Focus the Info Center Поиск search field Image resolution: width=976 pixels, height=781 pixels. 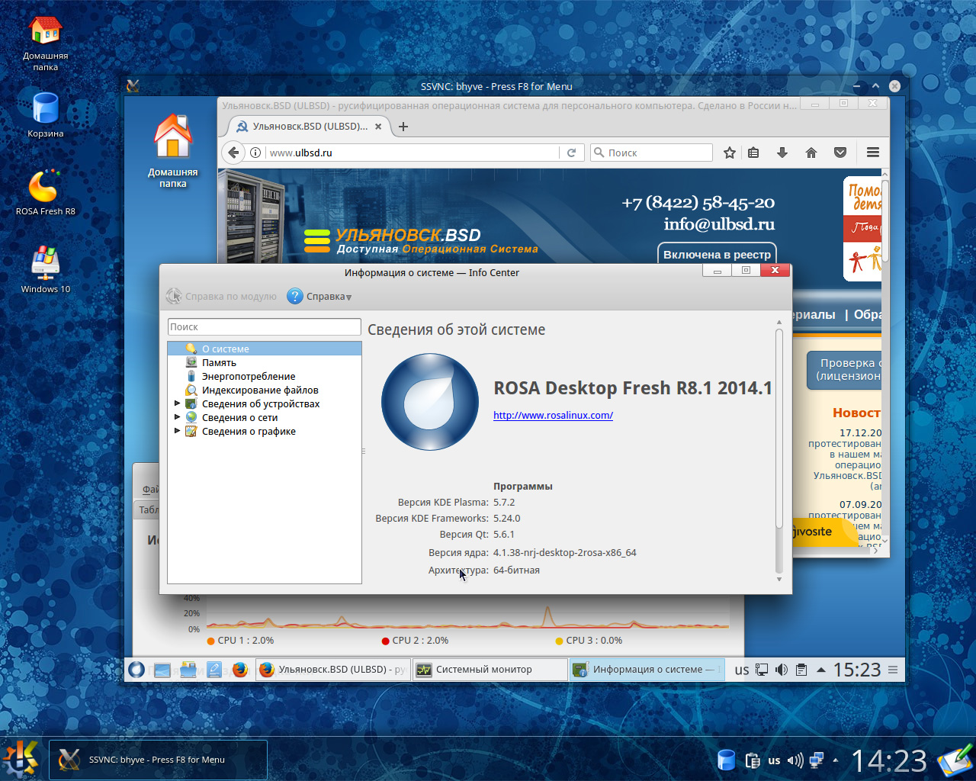[x=264, y=326]
